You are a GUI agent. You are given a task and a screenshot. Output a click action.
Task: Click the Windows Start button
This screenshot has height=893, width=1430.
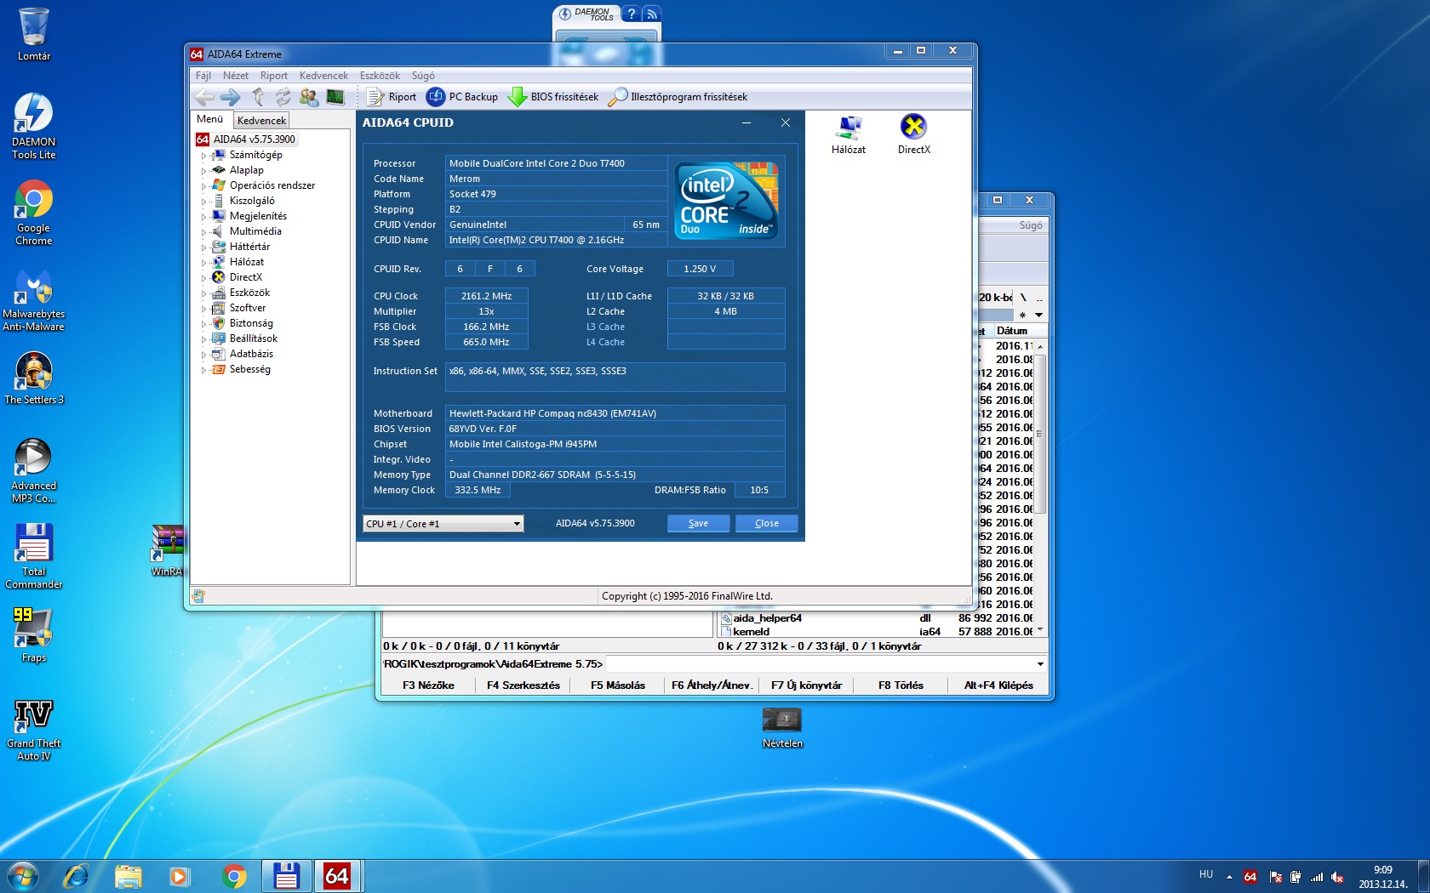(23, 876)
